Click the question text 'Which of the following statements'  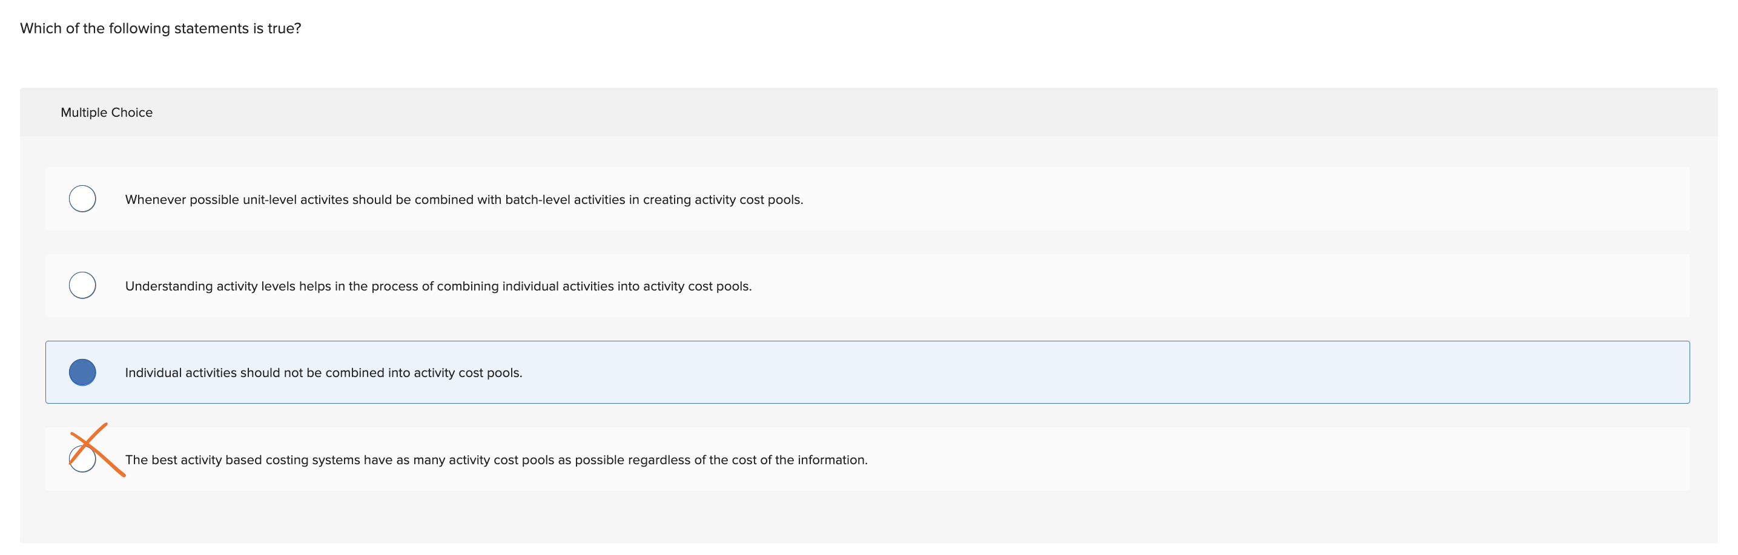pos(160,28)
